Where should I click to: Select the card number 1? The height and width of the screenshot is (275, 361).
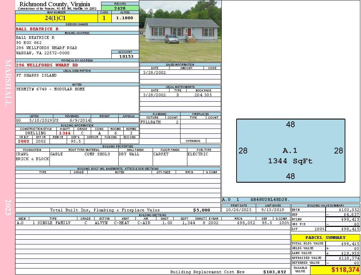tap(104, 18)
